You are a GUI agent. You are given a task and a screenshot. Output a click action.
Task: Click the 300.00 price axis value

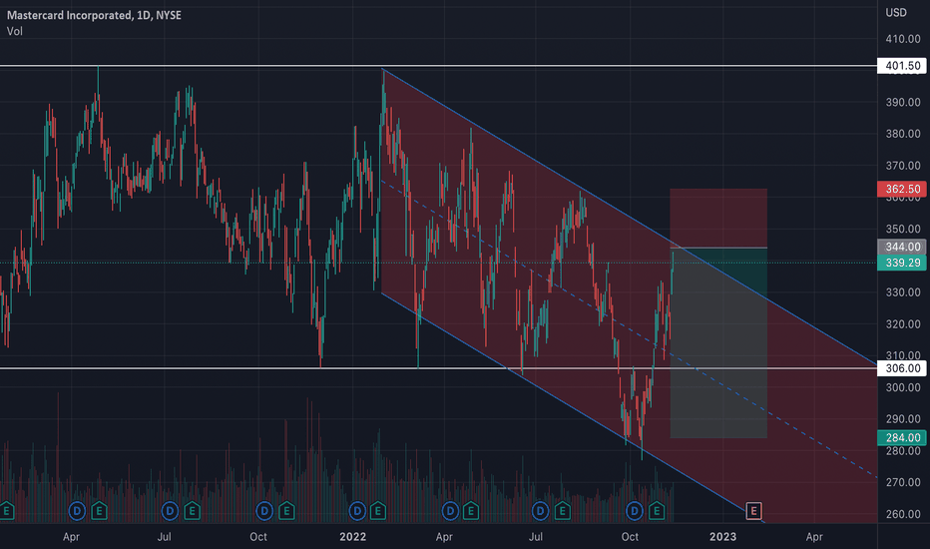[x=903, y=387]
